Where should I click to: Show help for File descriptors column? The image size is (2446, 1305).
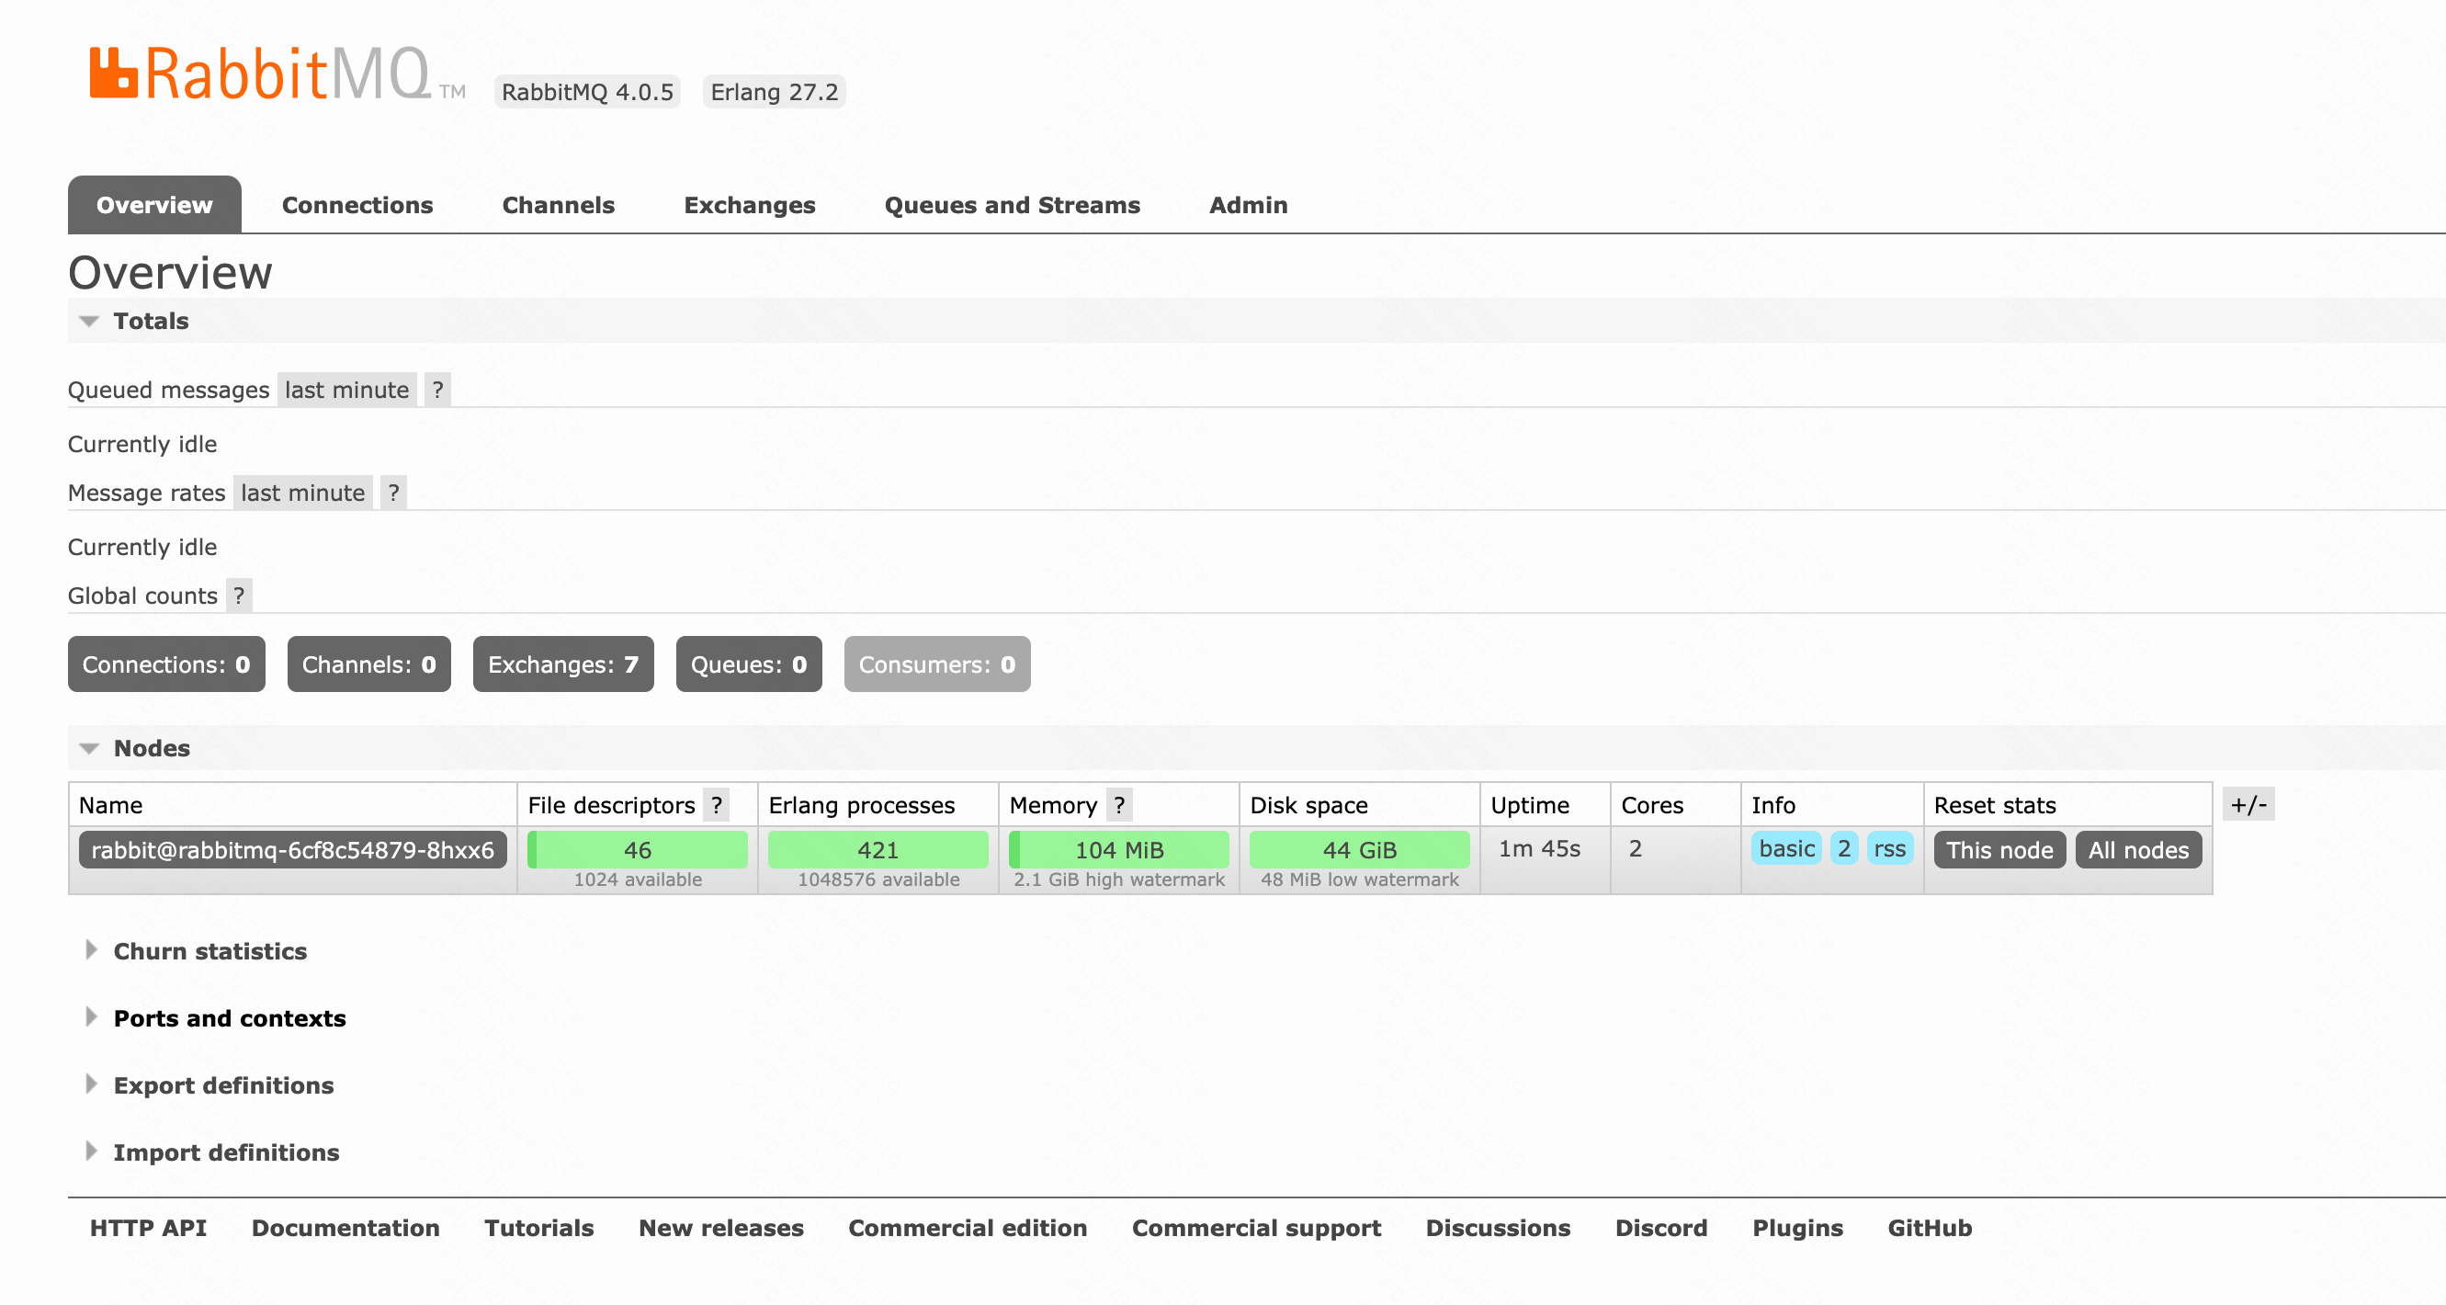[717, 804]
